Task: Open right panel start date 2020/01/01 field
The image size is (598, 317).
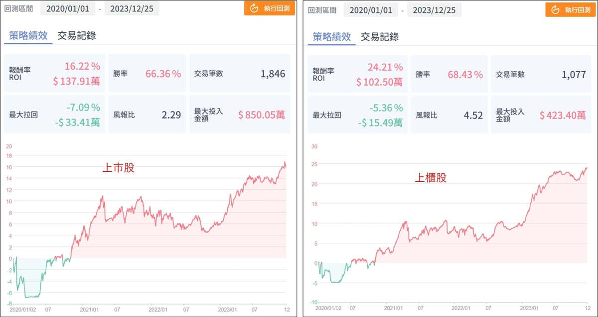Action: tap(370, 9)
